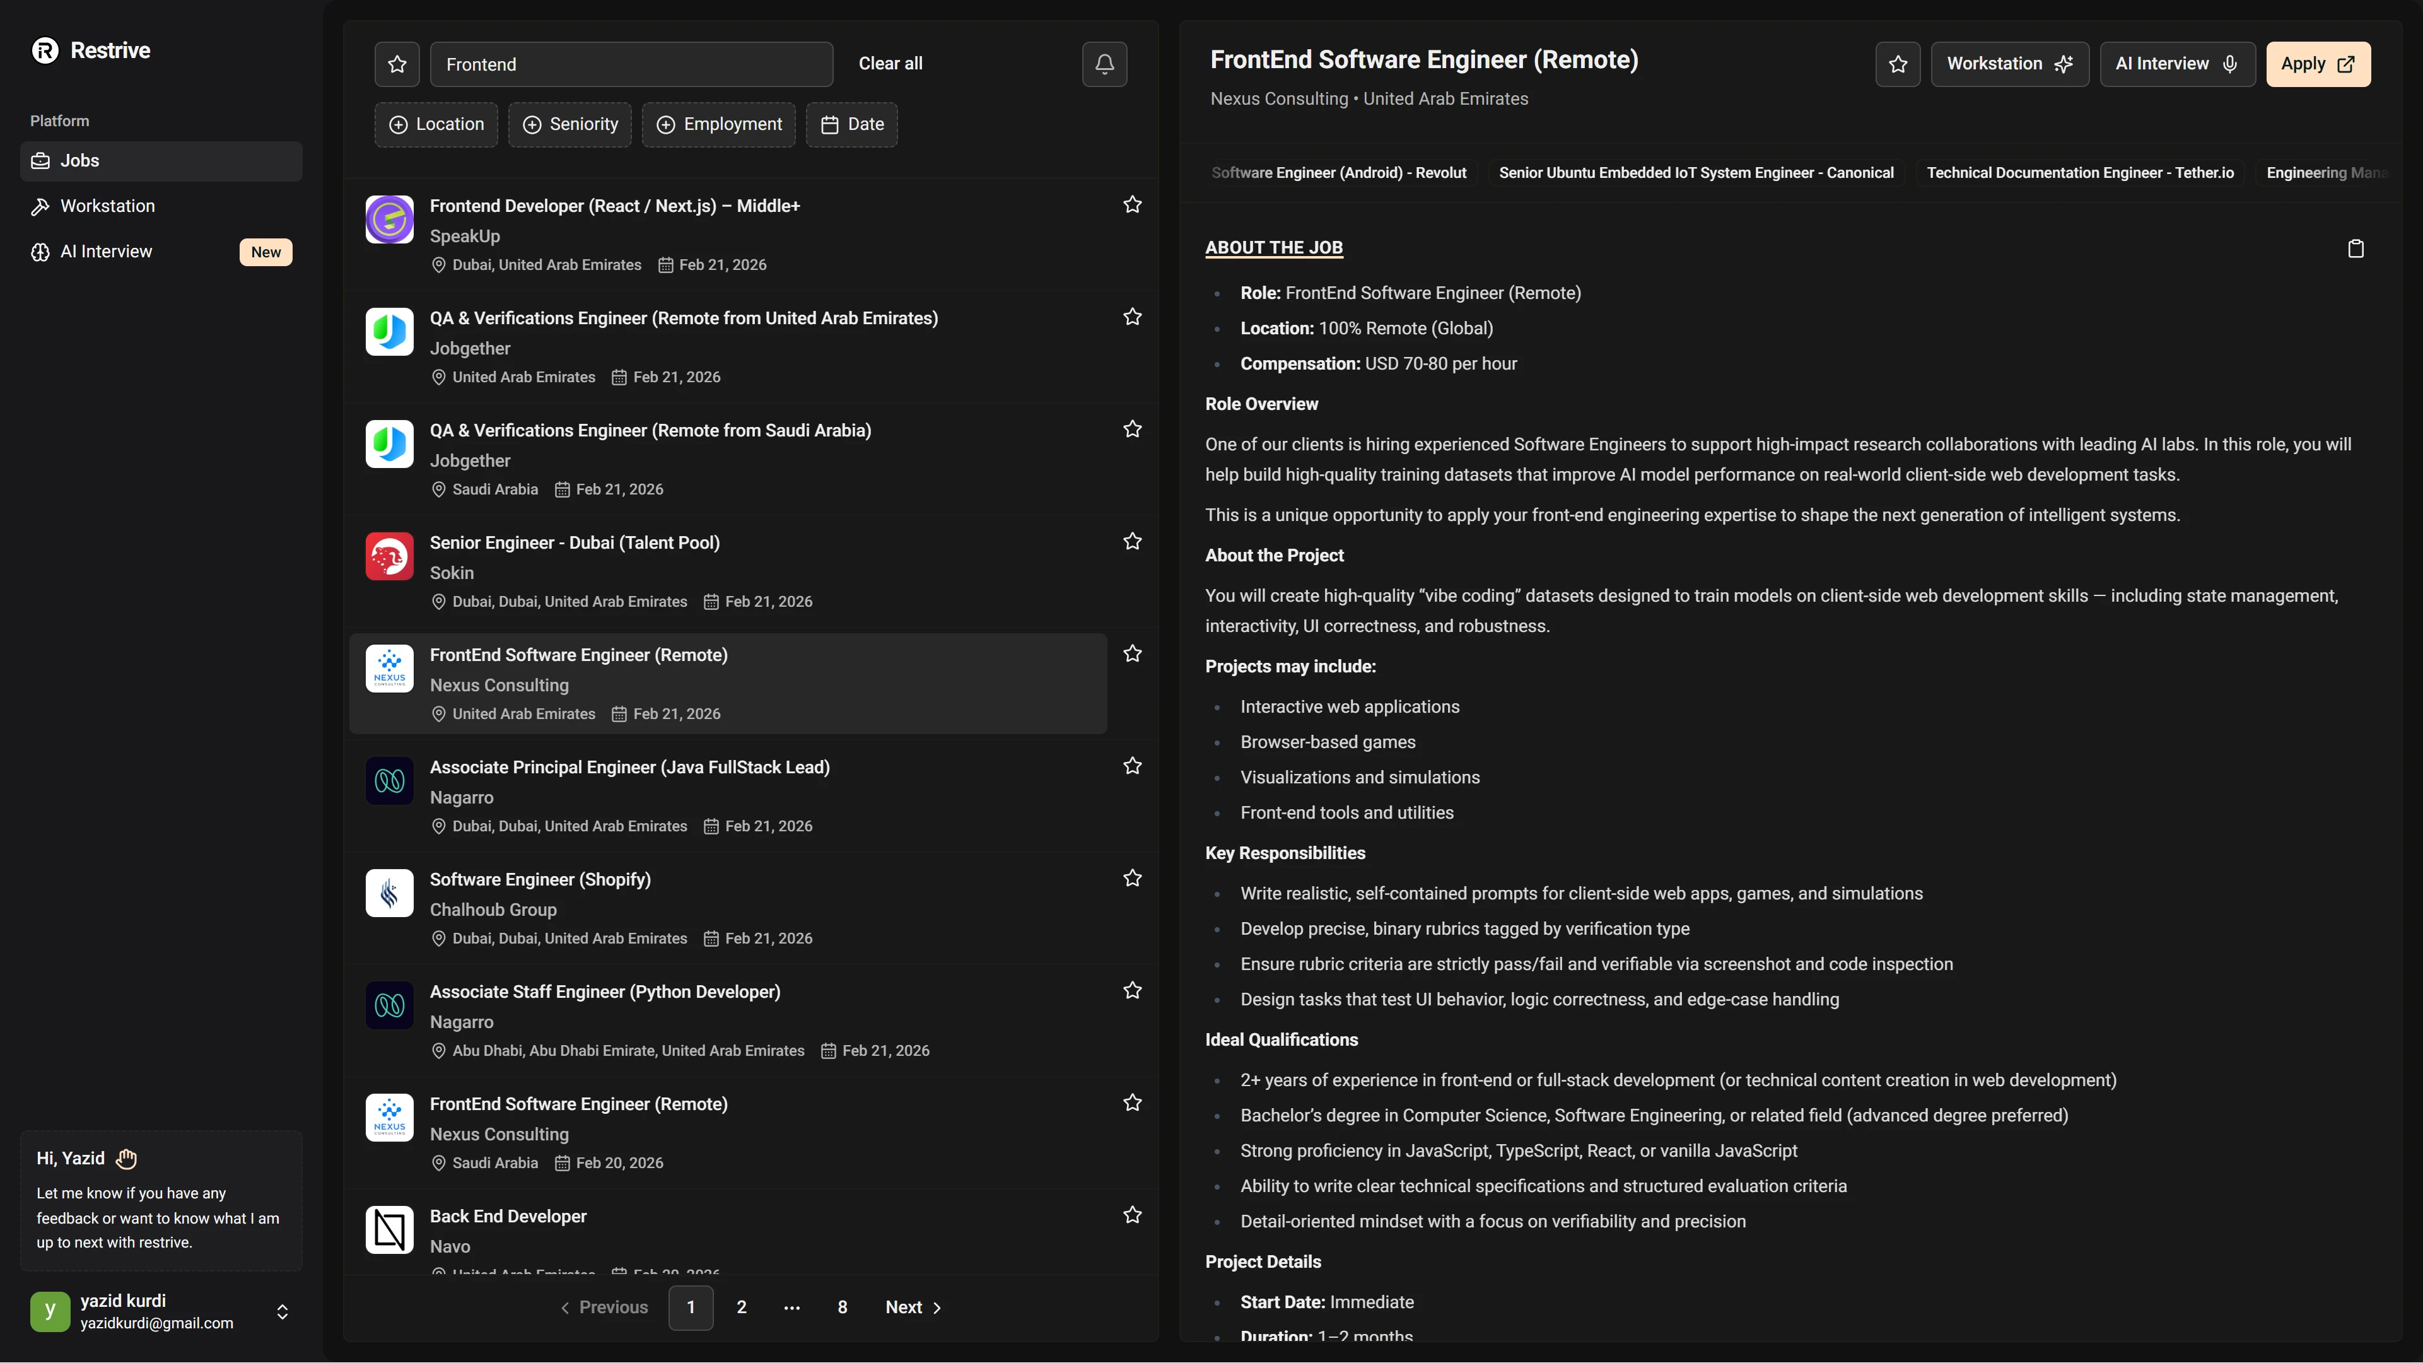Go to AI Interview in sidebar
The height and width of the screenshot is (1363, 2423).
click(x=107, y=251)
